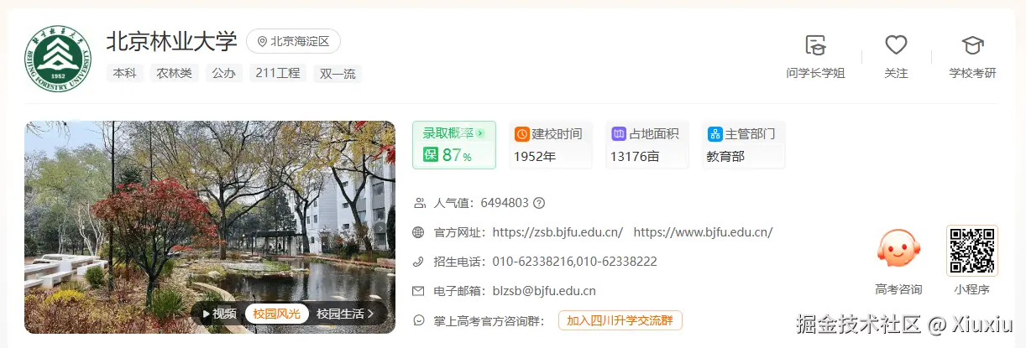Click the 人气值 help question icon
The image size is (1026, 348).
(539, 203)
